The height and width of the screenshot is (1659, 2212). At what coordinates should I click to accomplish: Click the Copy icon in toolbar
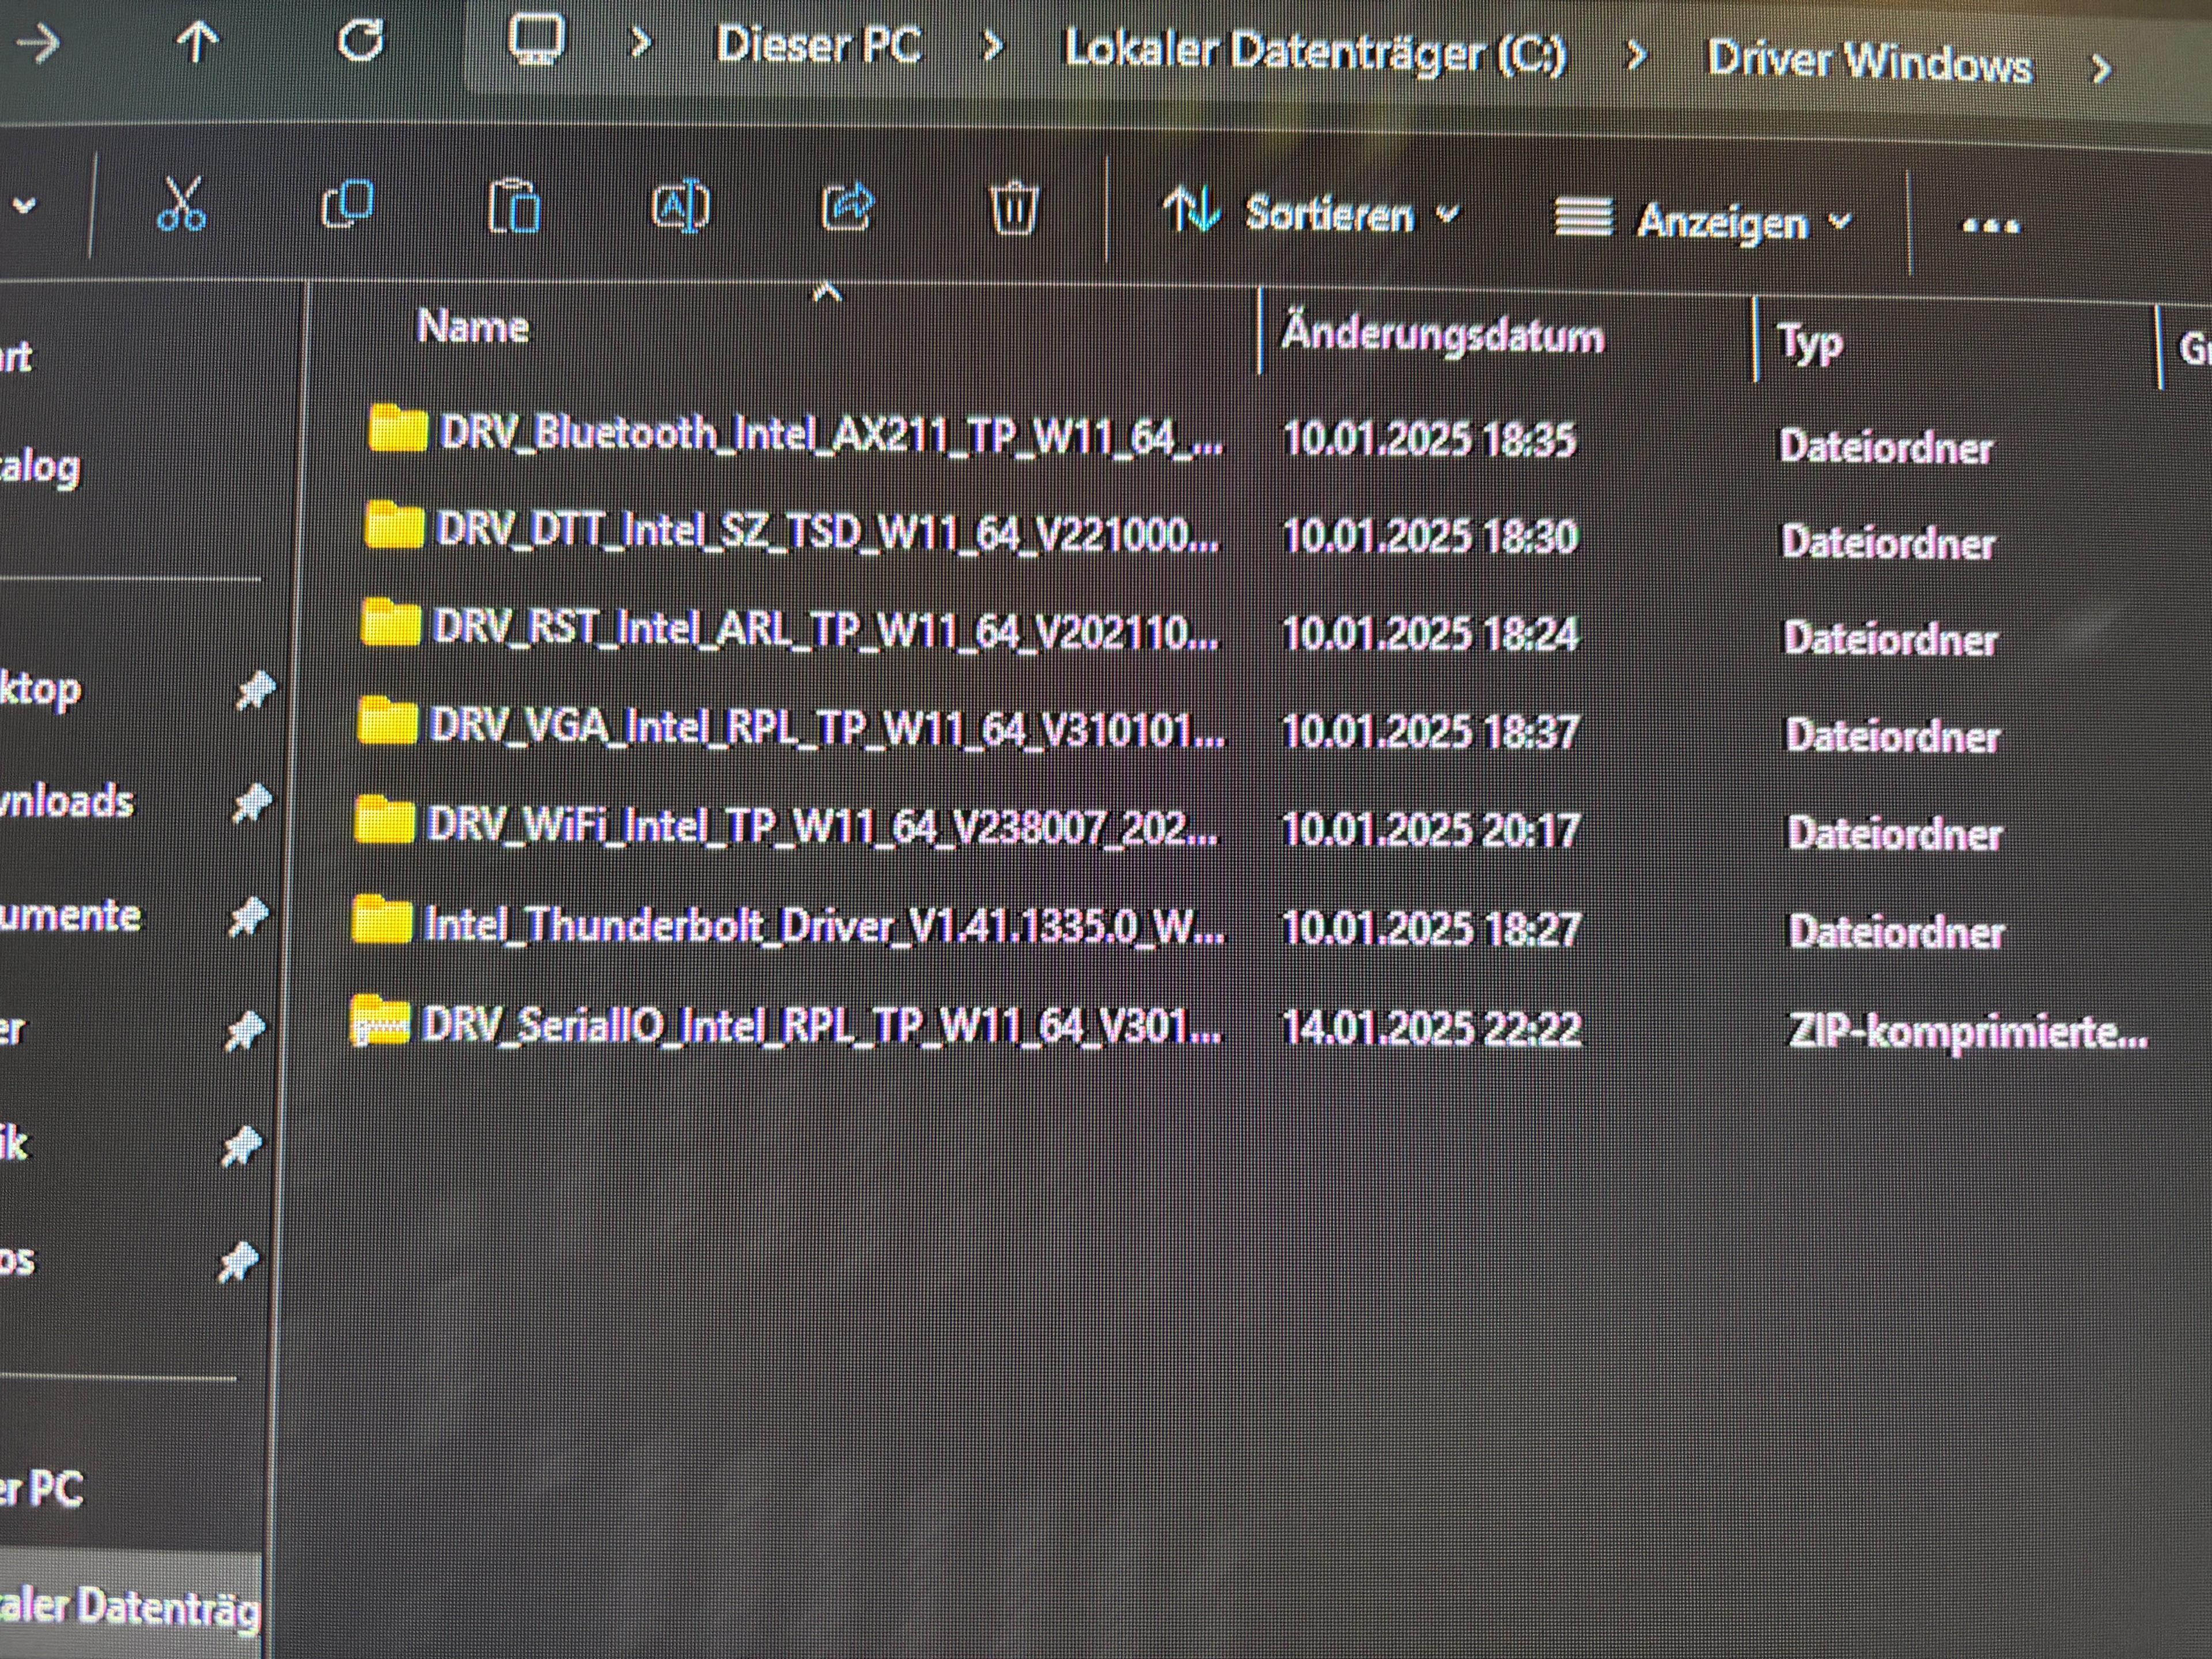click(348, 205)
